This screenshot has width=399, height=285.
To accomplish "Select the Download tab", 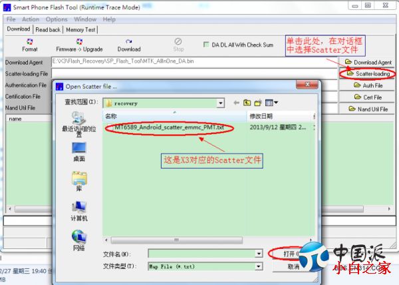I will click(19, 29).
